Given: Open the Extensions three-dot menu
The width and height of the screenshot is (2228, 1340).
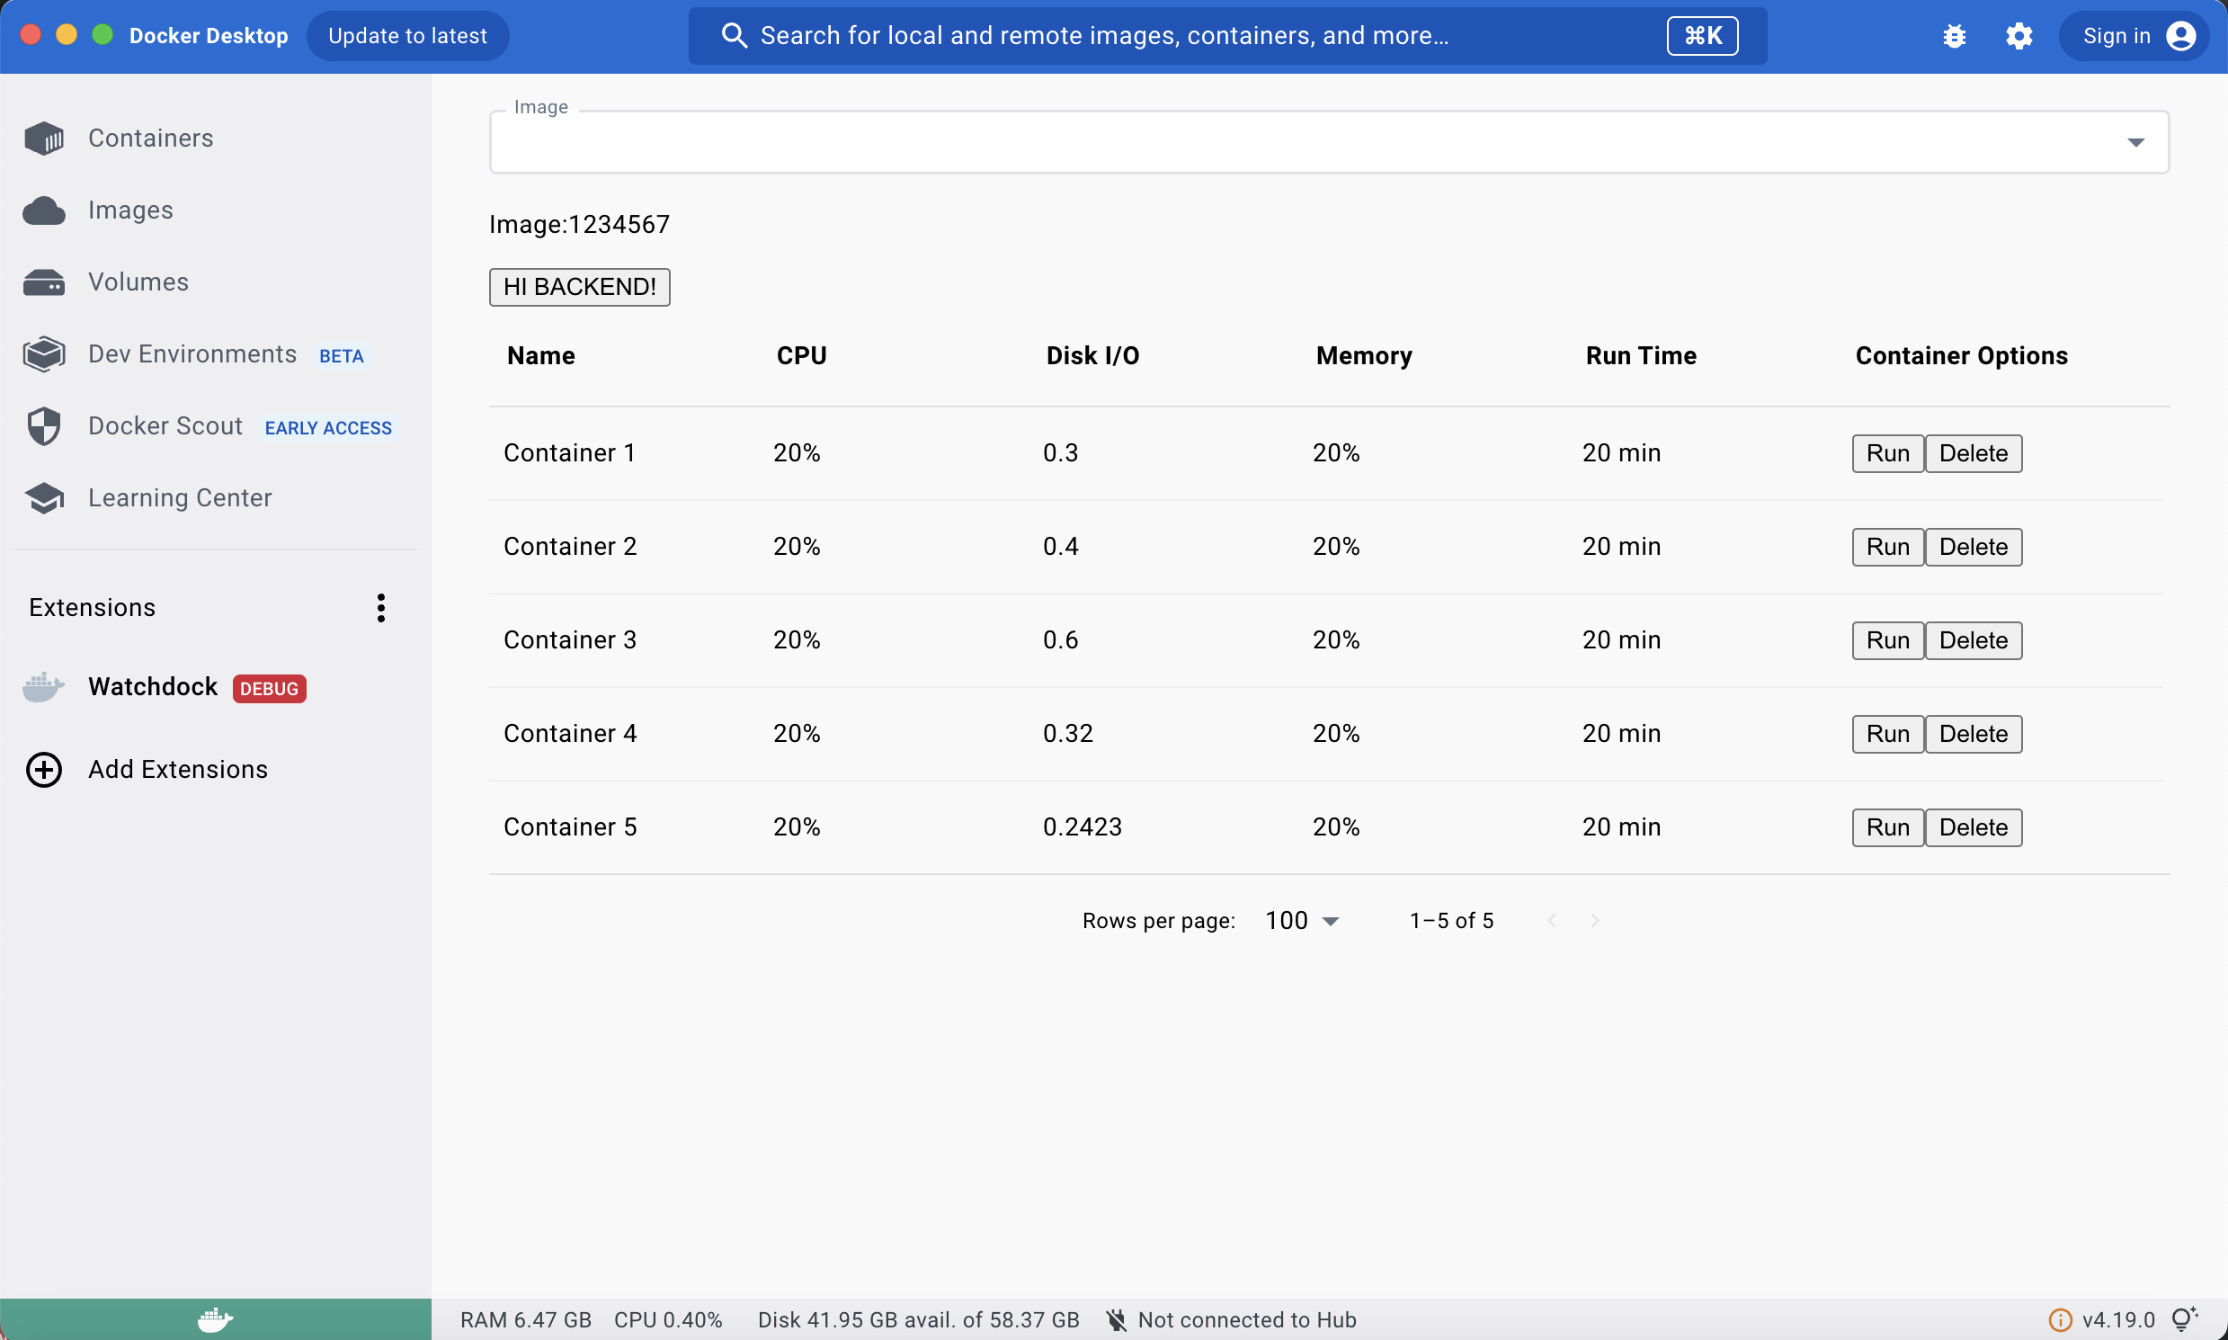Looking at the screenshot, I should click(x=381, y=608).
